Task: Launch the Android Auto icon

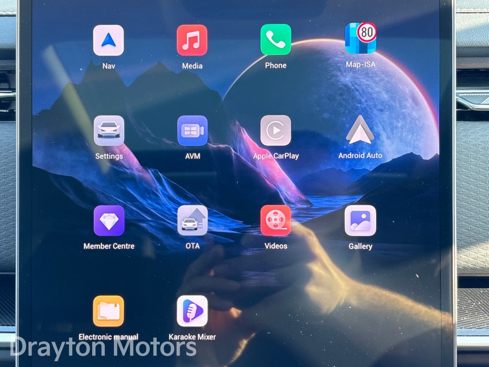Action: (x=360, y=130)
